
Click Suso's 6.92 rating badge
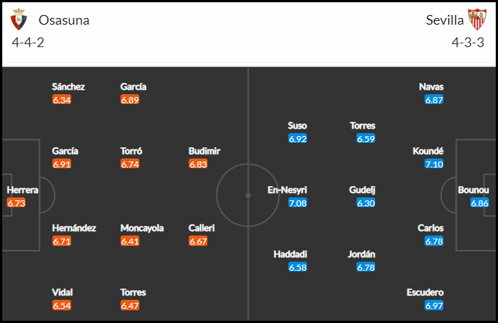click(x=297, y=138)
